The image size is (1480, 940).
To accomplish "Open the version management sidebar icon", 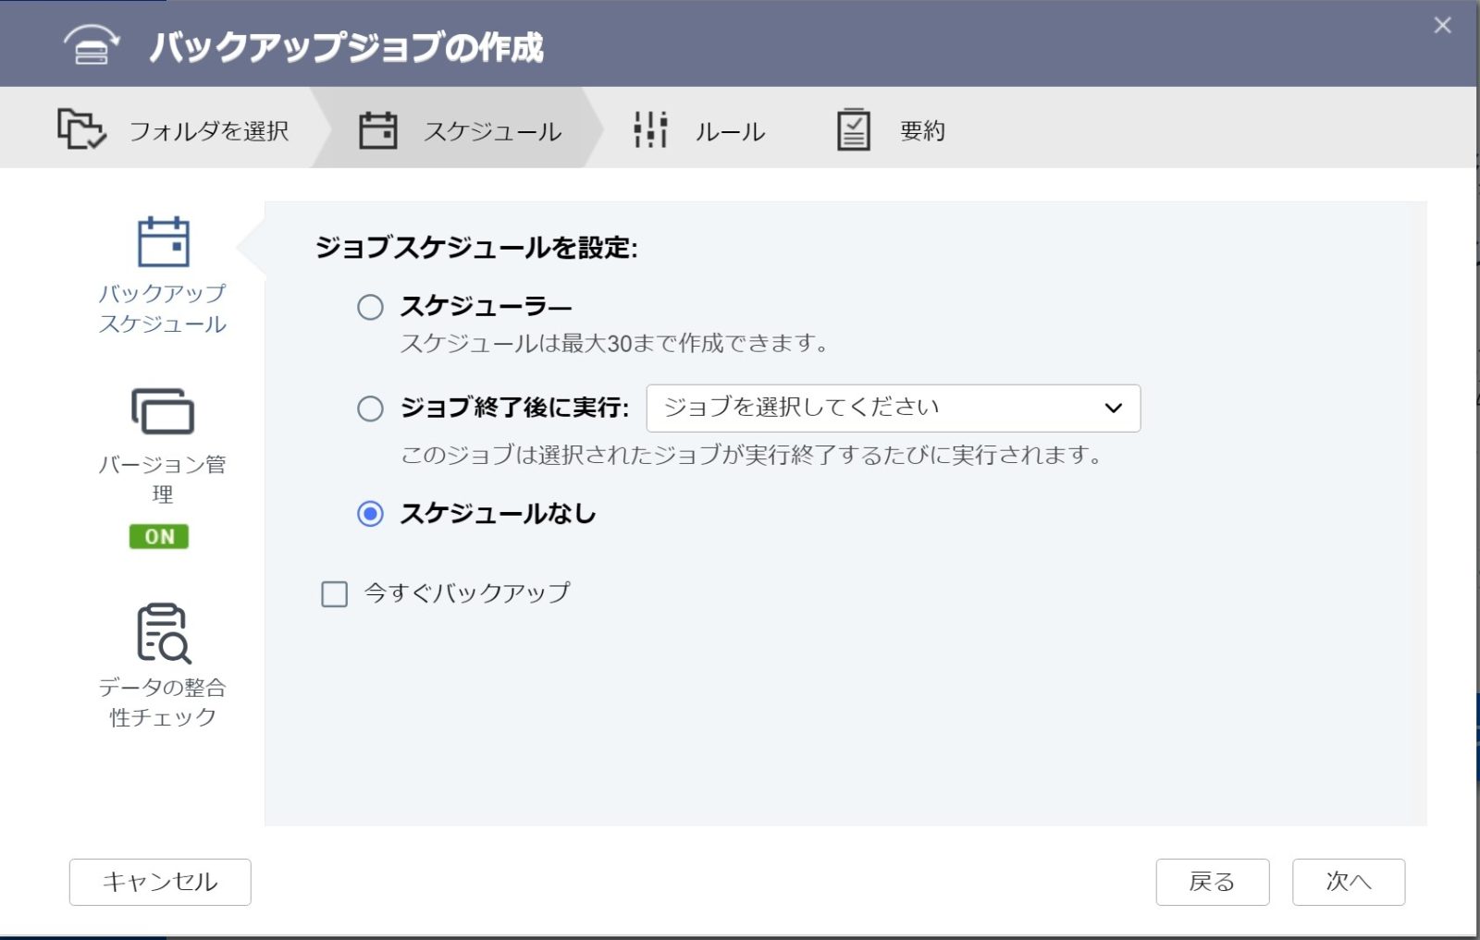I will click(x=163, y=412).
